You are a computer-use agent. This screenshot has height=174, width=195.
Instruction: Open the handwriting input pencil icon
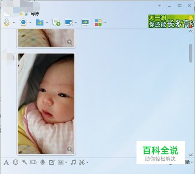pos(51,162)
